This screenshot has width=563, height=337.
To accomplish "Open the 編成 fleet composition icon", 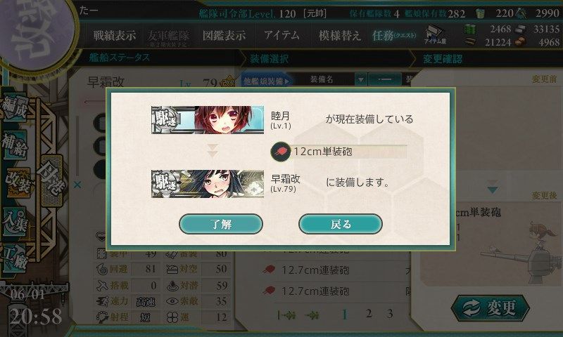I will 15,107.
